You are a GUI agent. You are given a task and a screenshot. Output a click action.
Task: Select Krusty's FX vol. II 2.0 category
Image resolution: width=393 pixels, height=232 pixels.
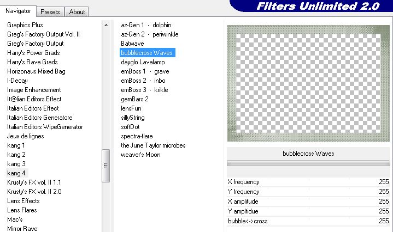coord(34,192)
